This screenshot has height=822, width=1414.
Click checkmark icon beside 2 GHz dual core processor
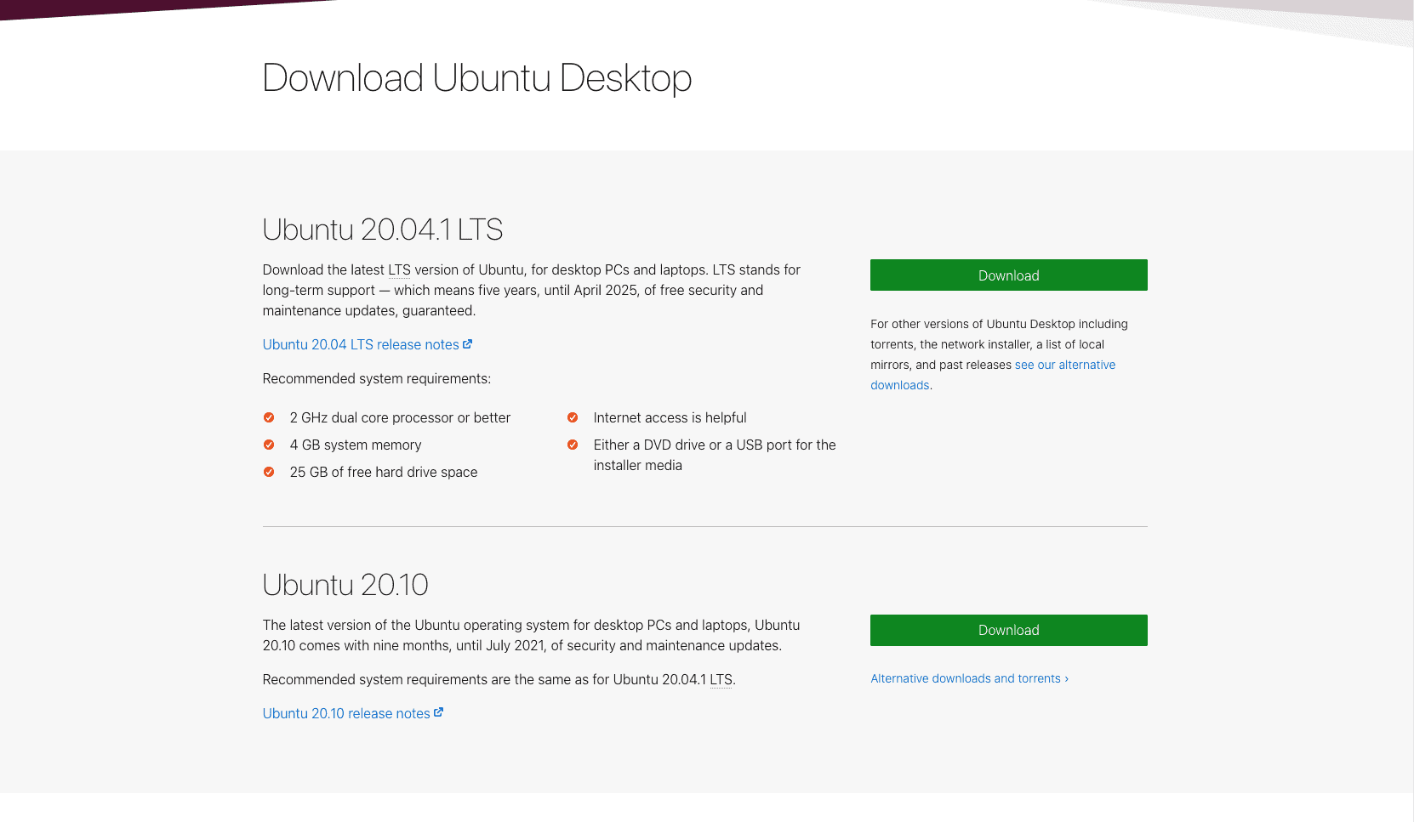pos(269,417)
